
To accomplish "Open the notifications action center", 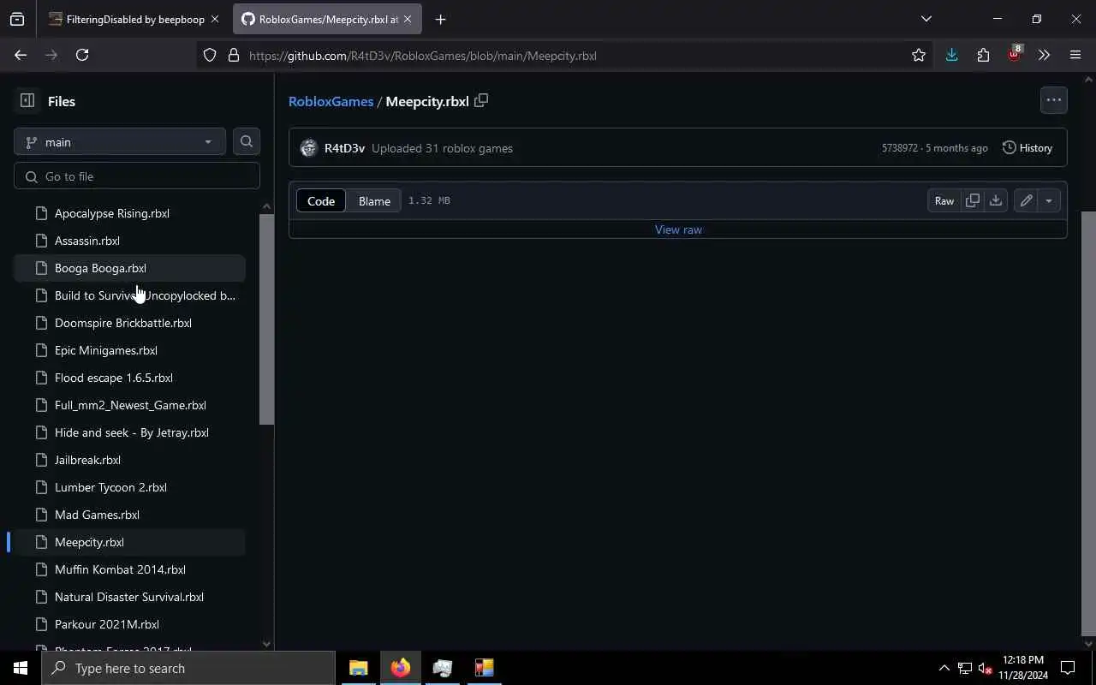I will coord(1068,668).
